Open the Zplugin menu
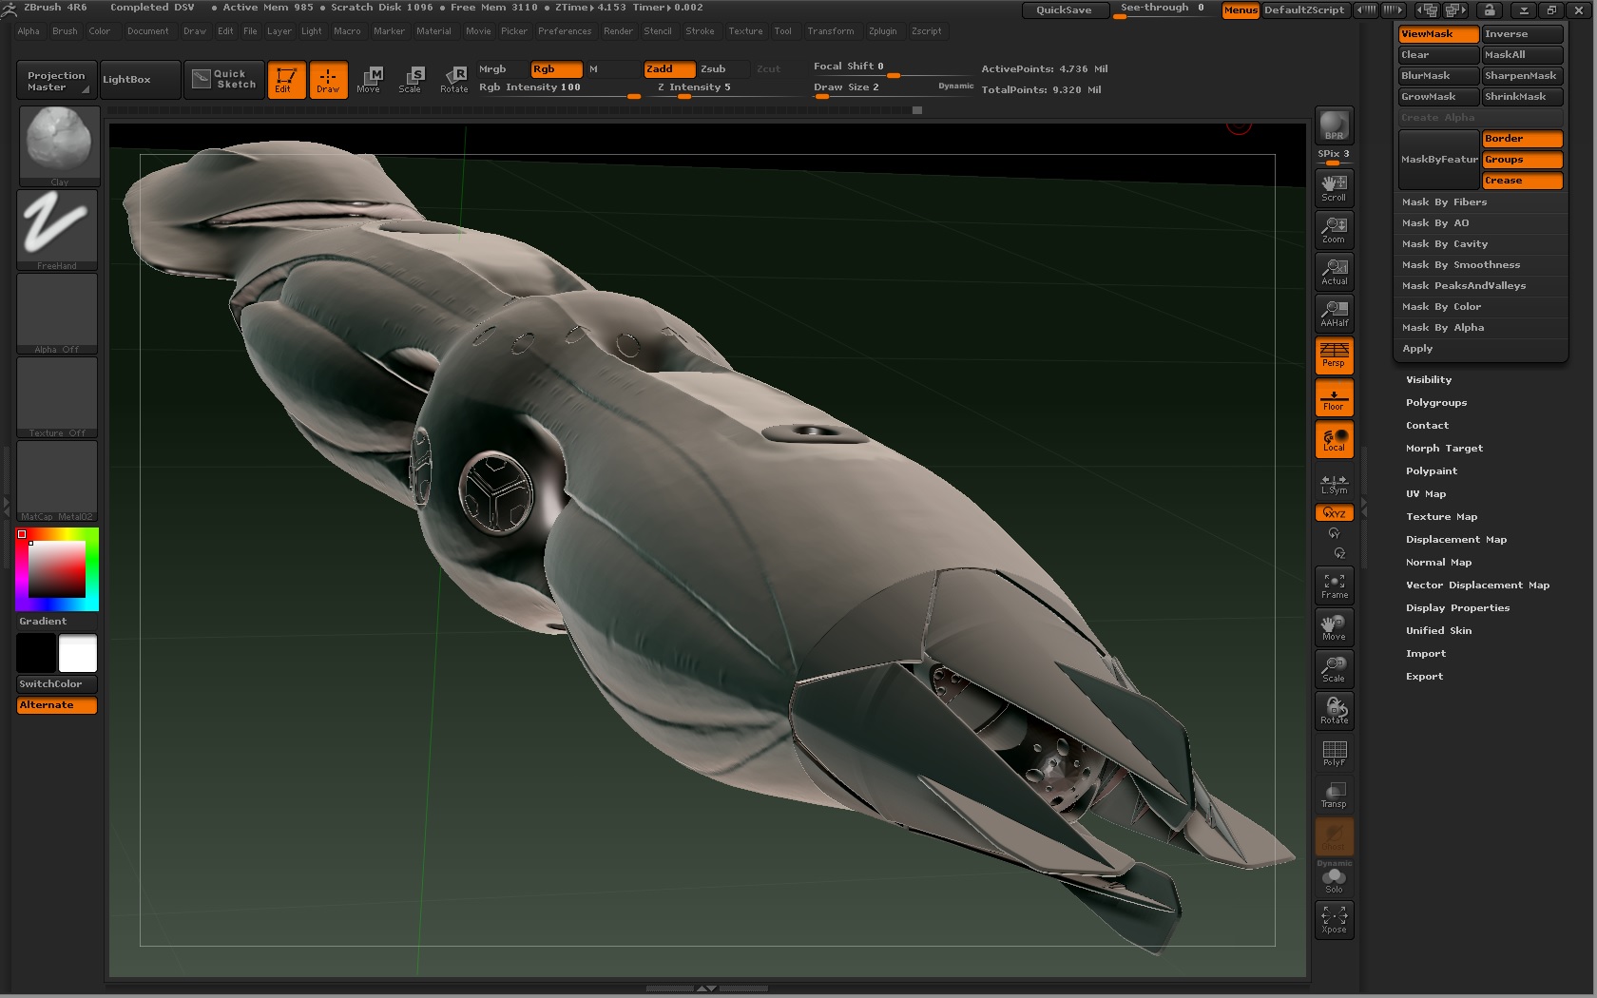This screenshot has width=1597, height=998. point(882,31)
